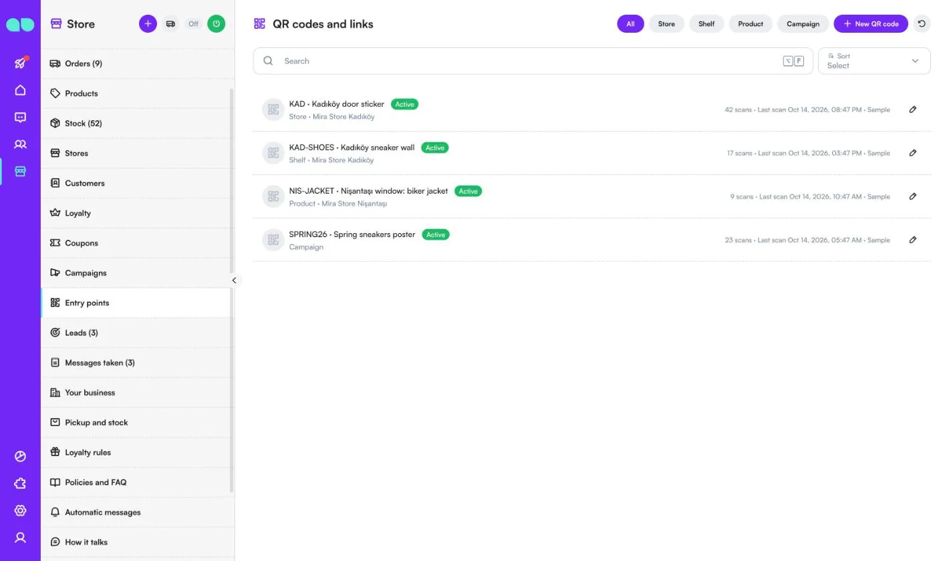Viewport: 949px width, 561px height.
Task: Open Pickup and stock settings
Action: tap(138, 423)
